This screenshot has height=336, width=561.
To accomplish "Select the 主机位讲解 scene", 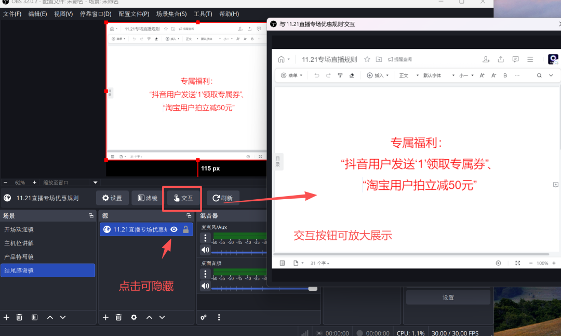I will 48,243.
